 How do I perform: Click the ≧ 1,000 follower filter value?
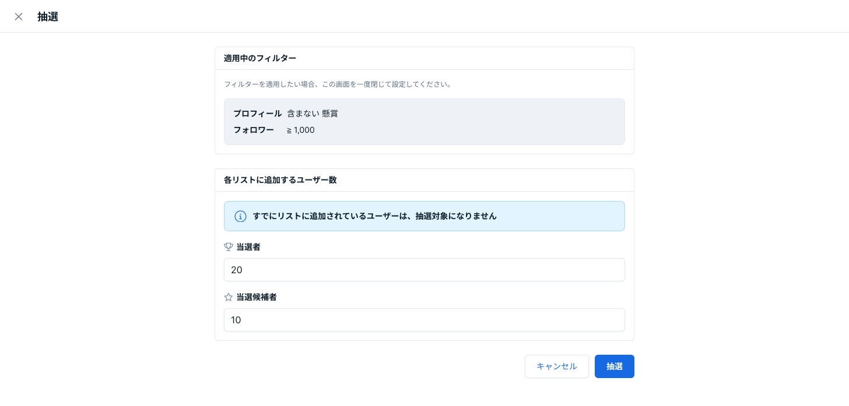pos(301,130)
